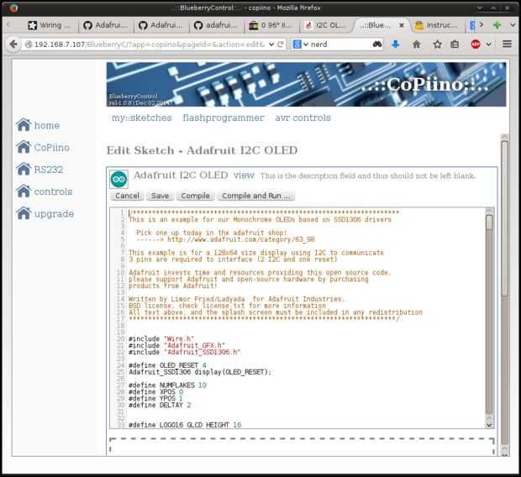Open a new tab with green plus
The height and width of the screenshot is (477, 521).
click(x=497, y=25)
